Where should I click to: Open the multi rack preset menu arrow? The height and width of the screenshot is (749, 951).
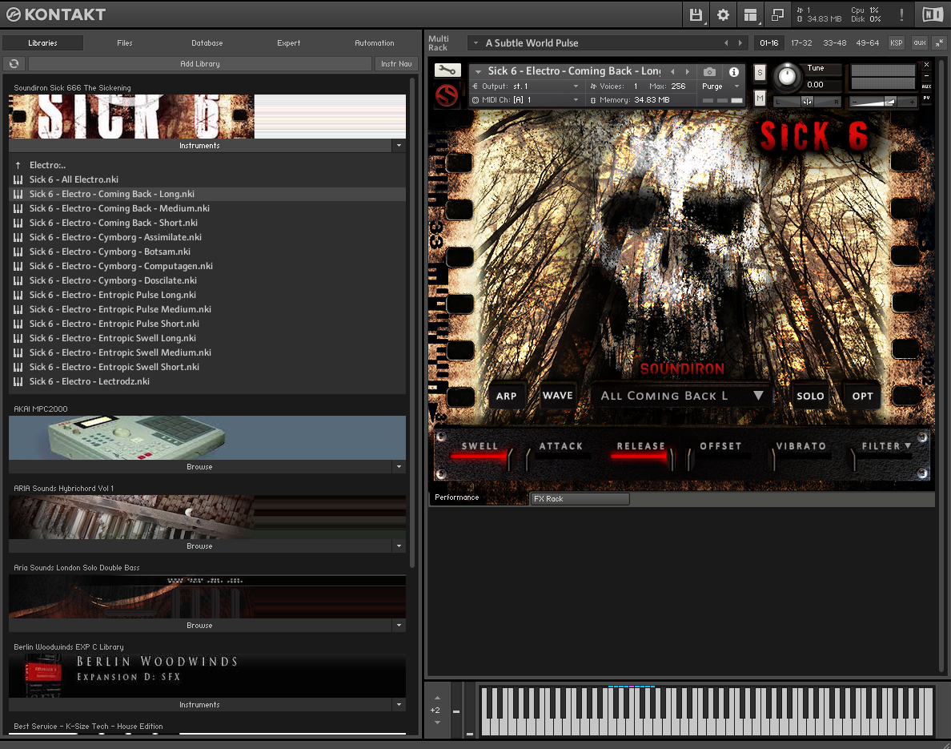tap(475, 43)
